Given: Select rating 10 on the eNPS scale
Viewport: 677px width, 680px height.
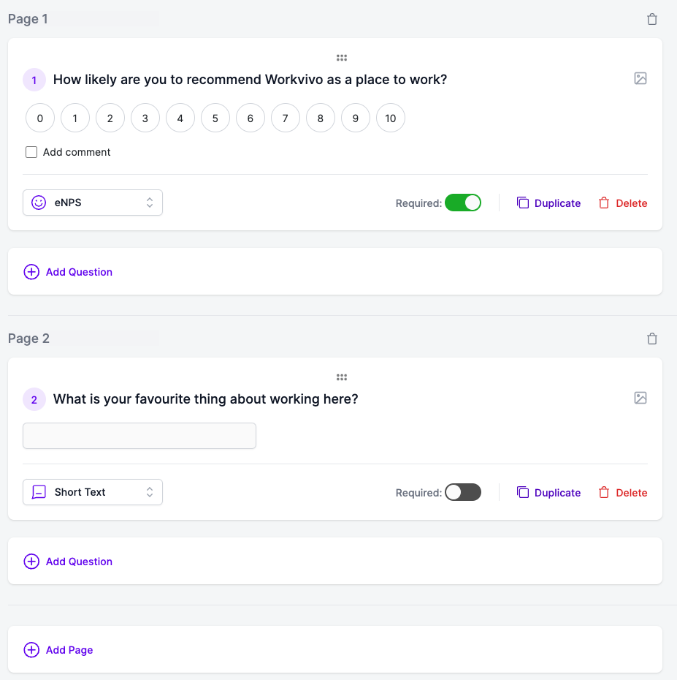Looking at the screenshot, I should click(x=390, y=118).
